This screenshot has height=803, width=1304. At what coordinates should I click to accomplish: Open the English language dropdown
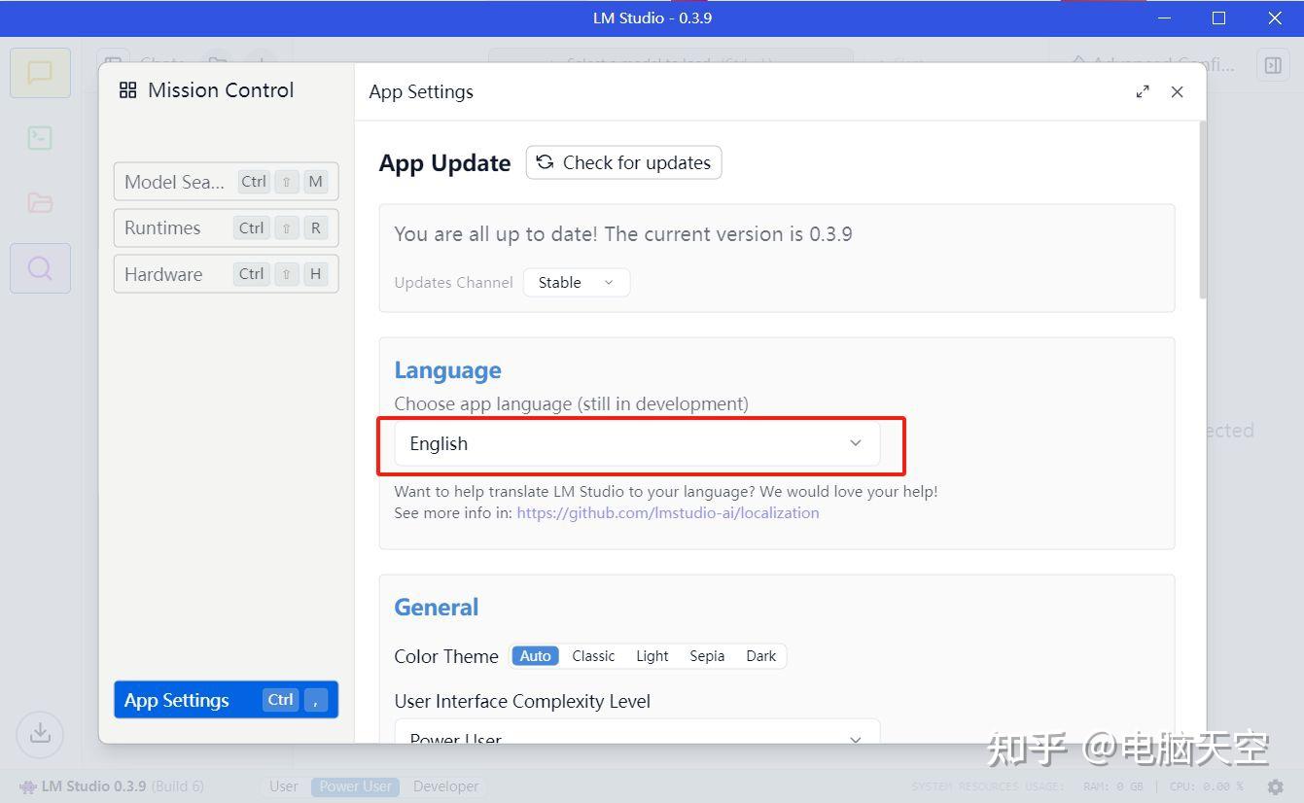[x=637, y=443]
